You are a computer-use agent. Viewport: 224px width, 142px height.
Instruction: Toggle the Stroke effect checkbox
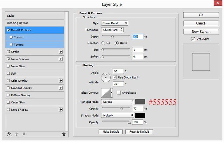pos(8,52)
